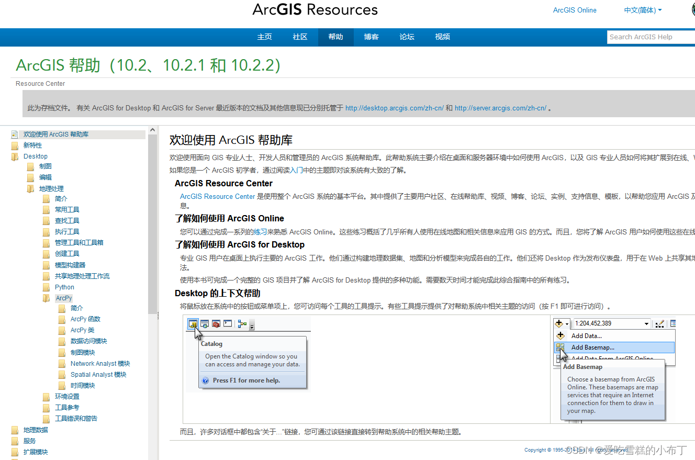The height and width of the screenshot is (460, 695).
Task: Click the folder icon next to 制图
Action: [x=30, y=167]
